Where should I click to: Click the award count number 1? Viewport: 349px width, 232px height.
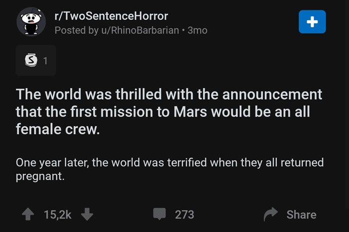pos(45,61)
